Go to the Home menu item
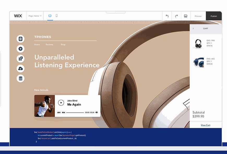 tap(37, 44)
